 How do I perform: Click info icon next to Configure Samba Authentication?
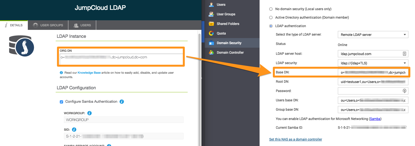122,102
